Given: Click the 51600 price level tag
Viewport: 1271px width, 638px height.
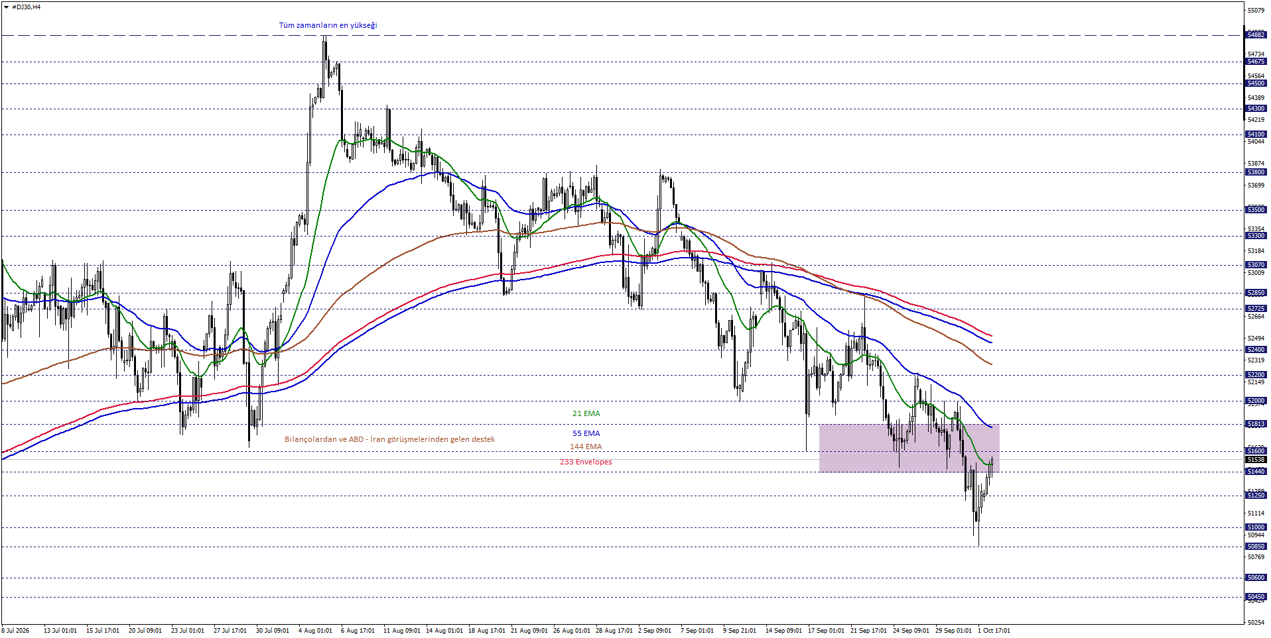Looking at the screenshot, I should tap(1256, 451).
